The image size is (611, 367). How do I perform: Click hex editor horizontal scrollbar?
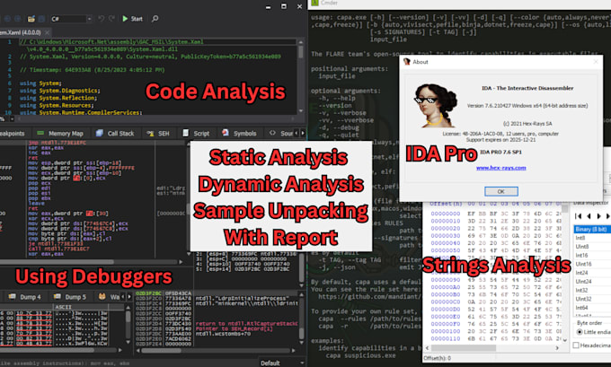pyautogui.click(x=492, y=348)
